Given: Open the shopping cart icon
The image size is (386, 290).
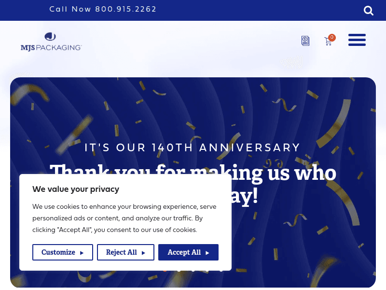Looking at the screenshot, I should [328, 42].
